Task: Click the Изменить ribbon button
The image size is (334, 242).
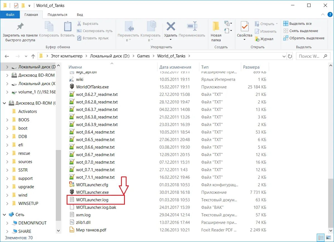Action: 265,31
